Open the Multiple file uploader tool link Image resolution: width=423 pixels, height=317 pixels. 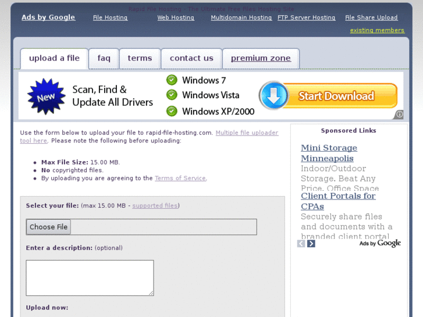pyautogui.click(x=247, y=133)
